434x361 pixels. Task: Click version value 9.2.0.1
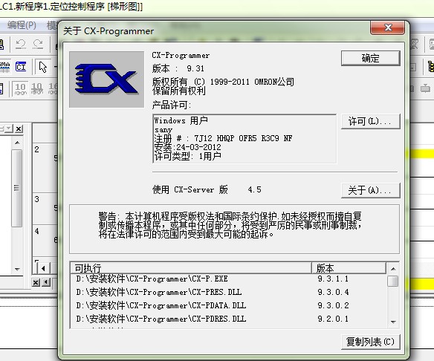(x=333, y=319)
